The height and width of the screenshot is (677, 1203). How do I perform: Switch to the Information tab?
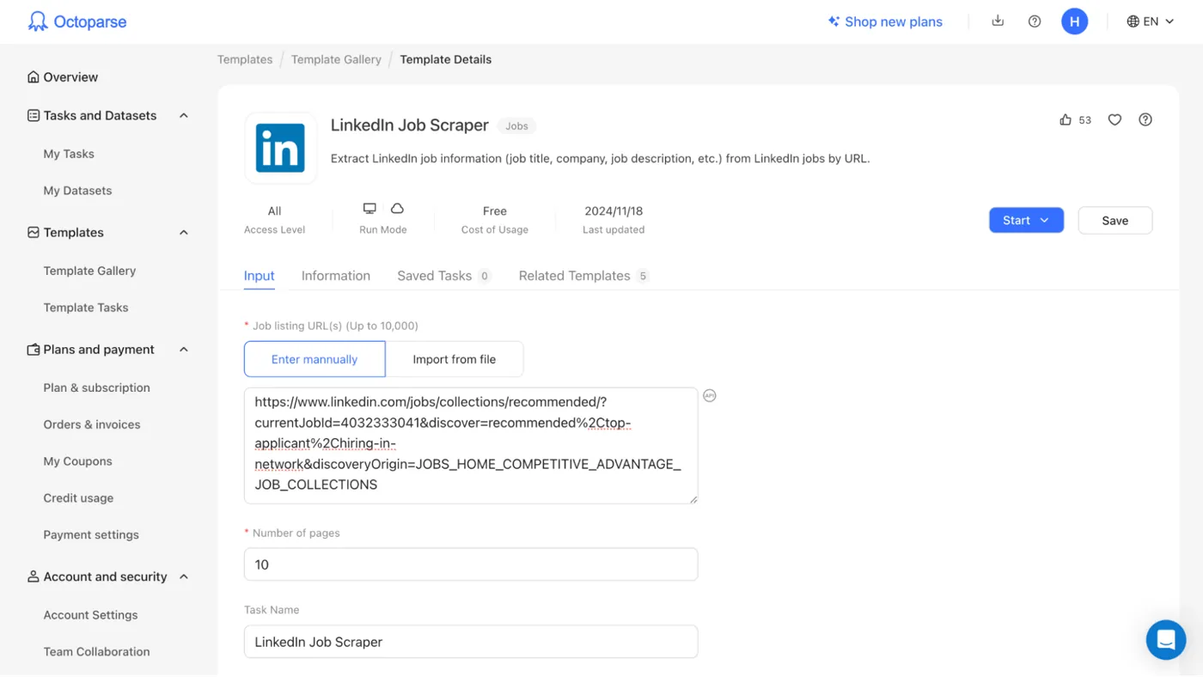(x=336, y=276)
